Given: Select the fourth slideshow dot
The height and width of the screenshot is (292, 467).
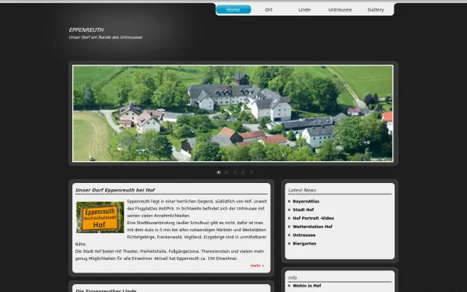Looking at the screenshot, I should [243, 172].
